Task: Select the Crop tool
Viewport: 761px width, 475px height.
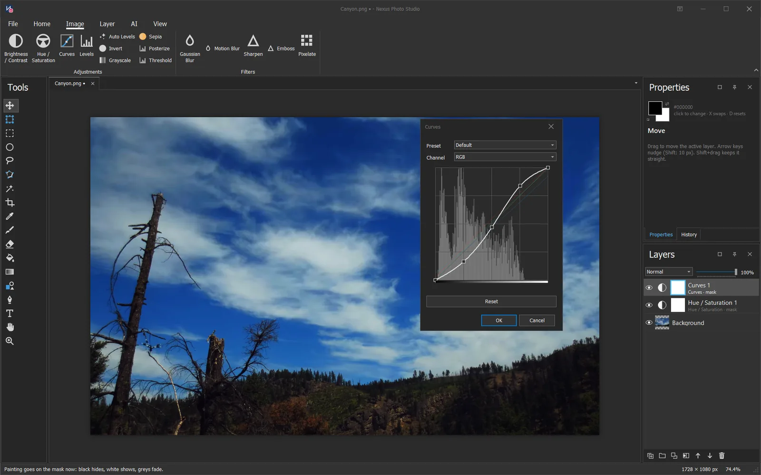Action: coord(10,202)
